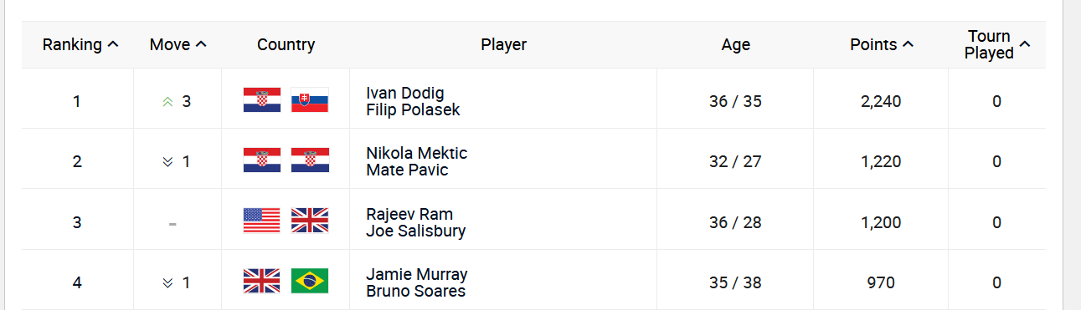
Task: Sort table by Ranking column
Action: (80, 44)
